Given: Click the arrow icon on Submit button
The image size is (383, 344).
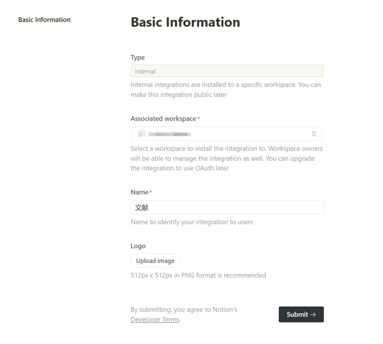Looking at the screenshot, I should tap(313, 315).
